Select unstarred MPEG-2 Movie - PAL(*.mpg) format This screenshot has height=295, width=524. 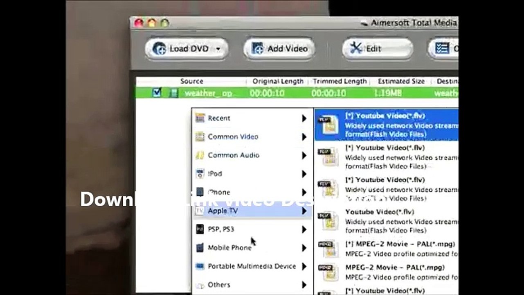tap(386, 272)
